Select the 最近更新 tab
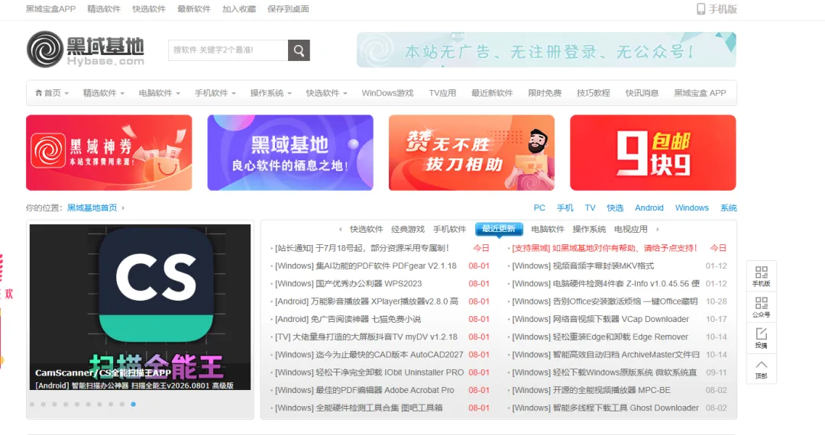 point(499,228)
